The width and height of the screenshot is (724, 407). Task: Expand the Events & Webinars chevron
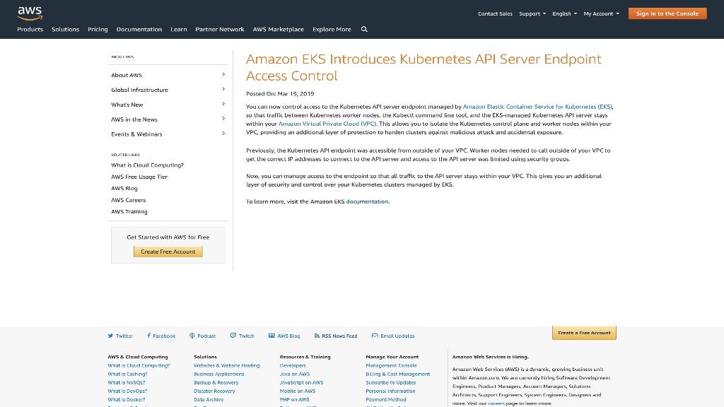223,134
